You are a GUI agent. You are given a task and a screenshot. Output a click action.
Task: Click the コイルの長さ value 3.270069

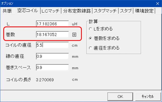click(x=45, y=80)
